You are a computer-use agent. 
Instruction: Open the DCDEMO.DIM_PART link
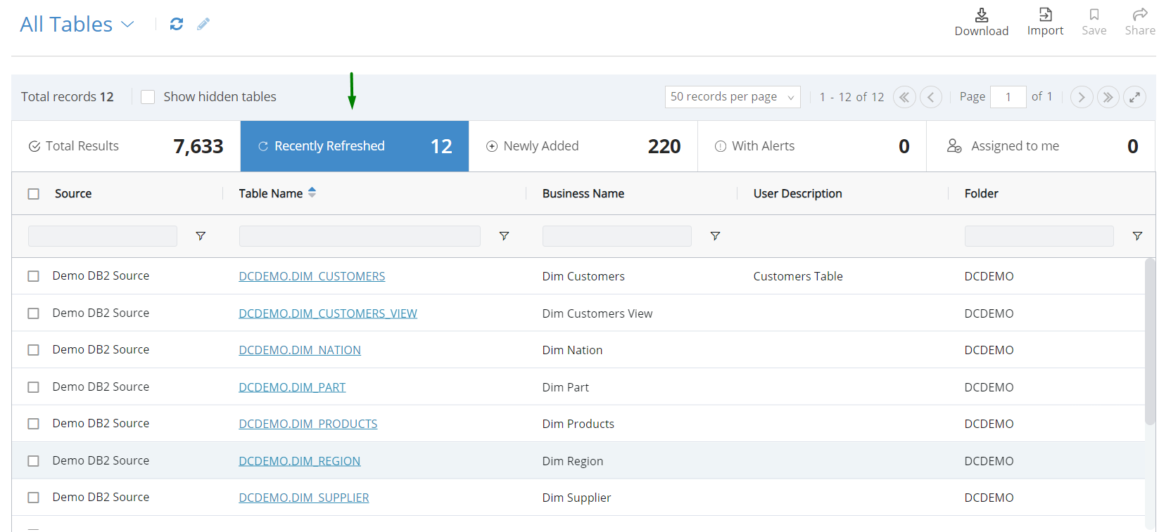click(x=292, y=387)
